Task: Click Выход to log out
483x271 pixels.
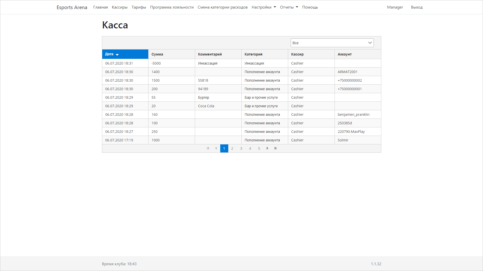Action: pyautogui.click(x=417, y=7)
